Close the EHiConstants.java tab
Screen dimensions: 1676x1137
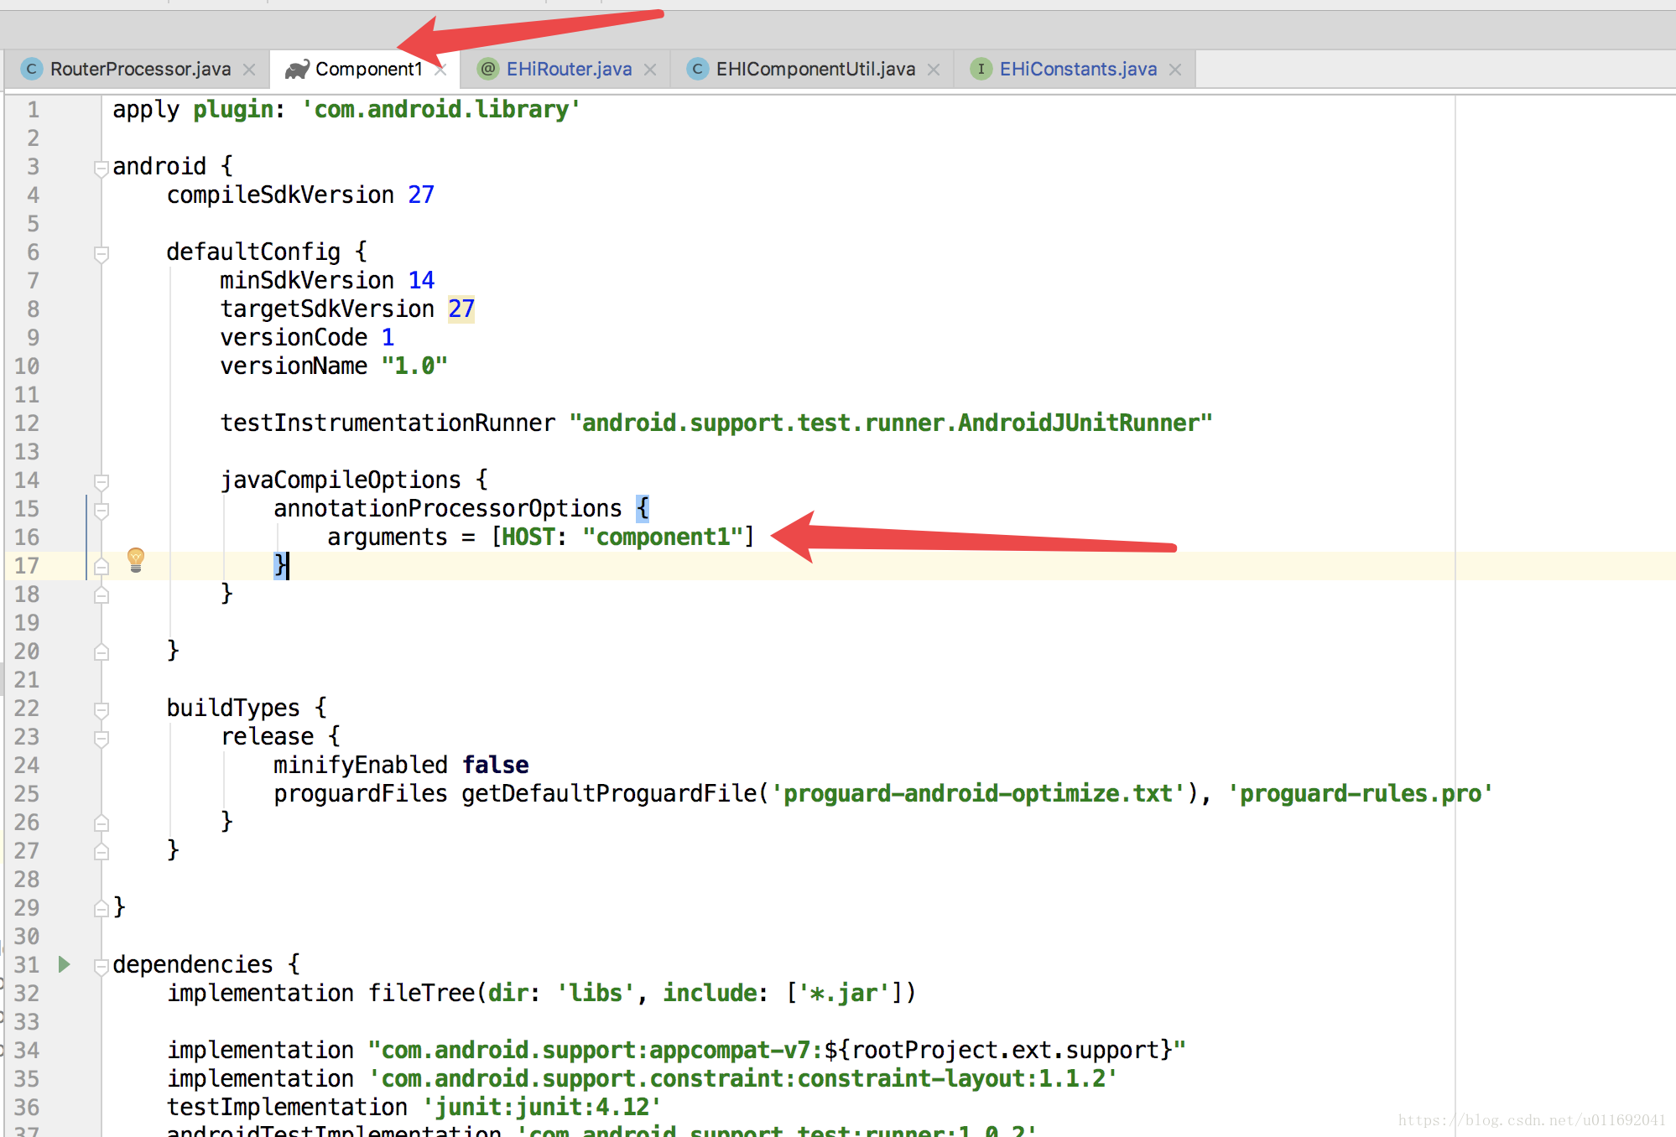click(x=1175, y=70)
